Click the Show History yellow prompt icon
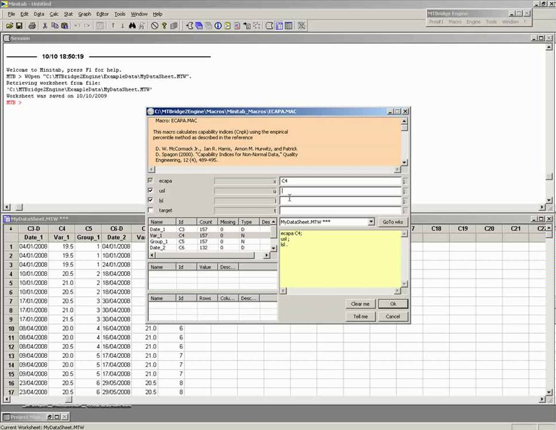The height and width of the screenshot is (430, 556). point(227,26)
